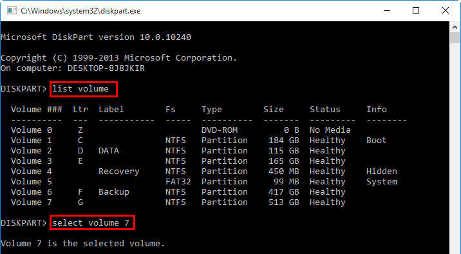Click the drive letter 'F' entry
The width and height of the screenshot is (461, 254).
[x=80, y=192]
